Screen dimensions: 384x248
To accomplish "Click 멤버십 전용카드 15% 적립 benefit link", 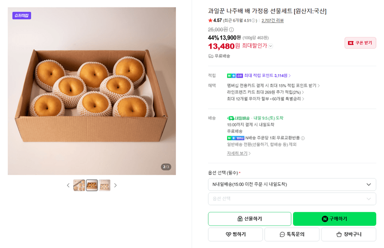I will [273, 86].
